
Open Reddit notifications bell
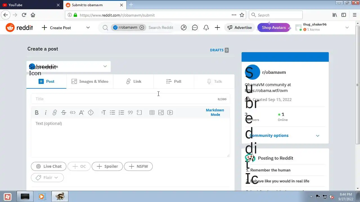(206, 27)
